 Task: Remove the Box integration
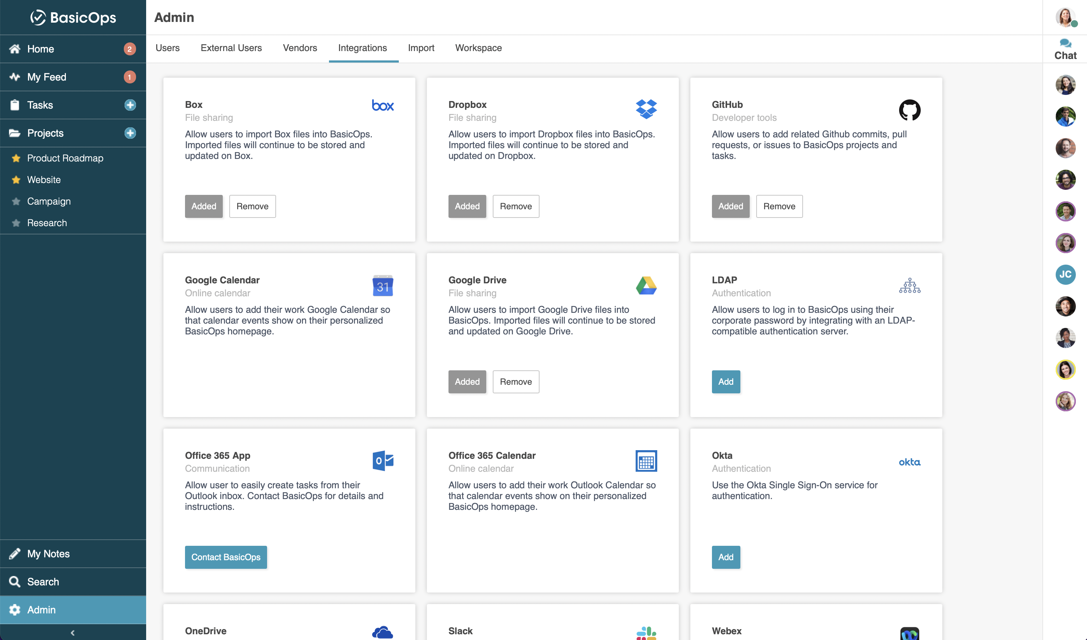[252, 206]
